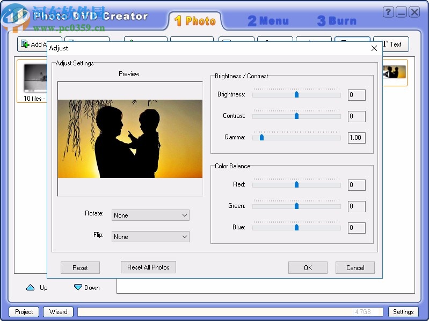Select the sunset photo thumbnail on right

[x=394, y=72]
